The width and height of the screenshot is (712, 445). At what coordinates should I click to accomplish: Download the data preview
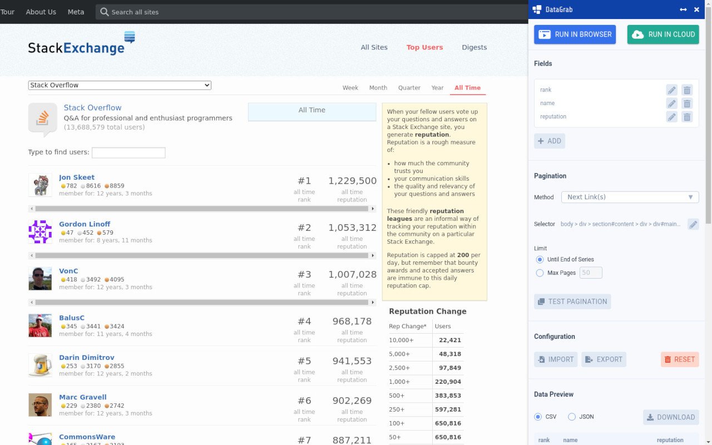pos(671,417)
